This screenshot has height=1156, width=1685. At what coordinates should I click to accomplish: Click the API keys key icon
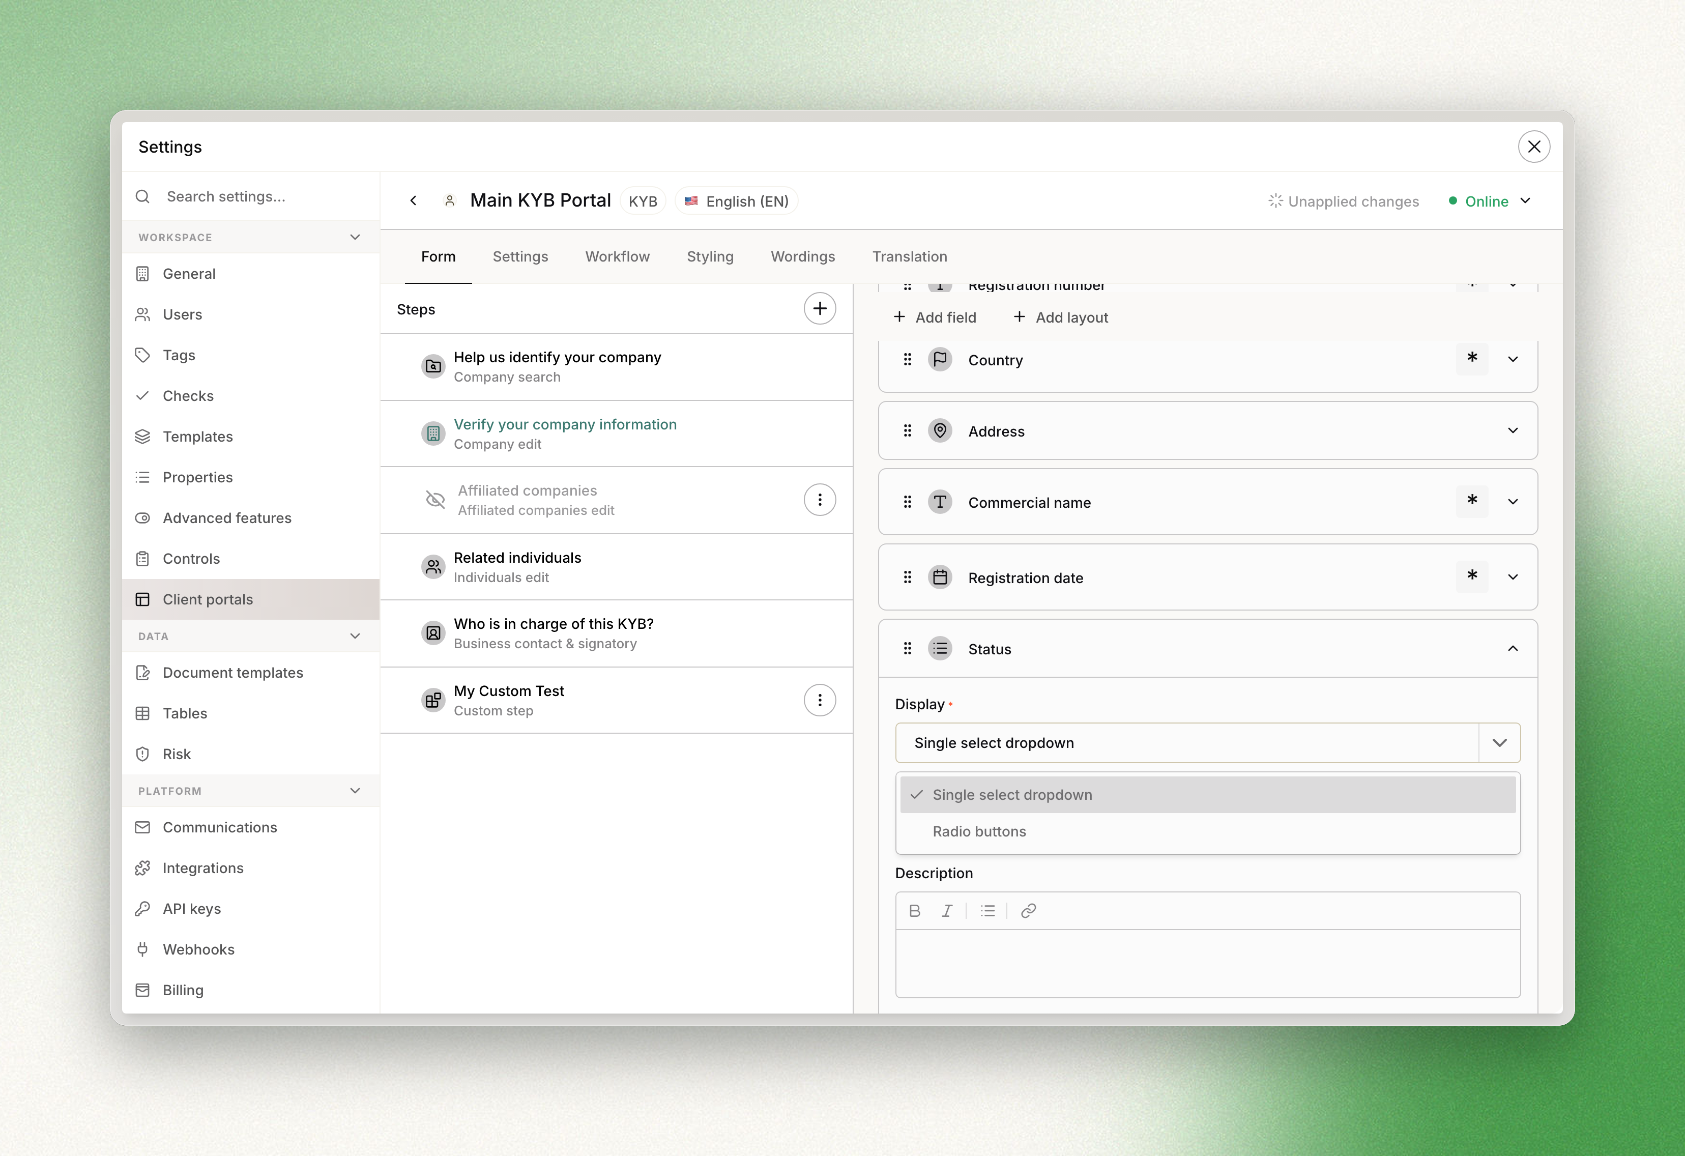[143, 908]
